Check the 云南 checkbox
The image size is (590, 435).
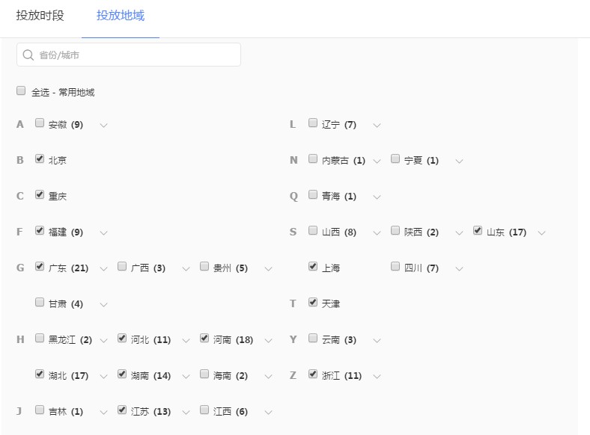(313, 338)
